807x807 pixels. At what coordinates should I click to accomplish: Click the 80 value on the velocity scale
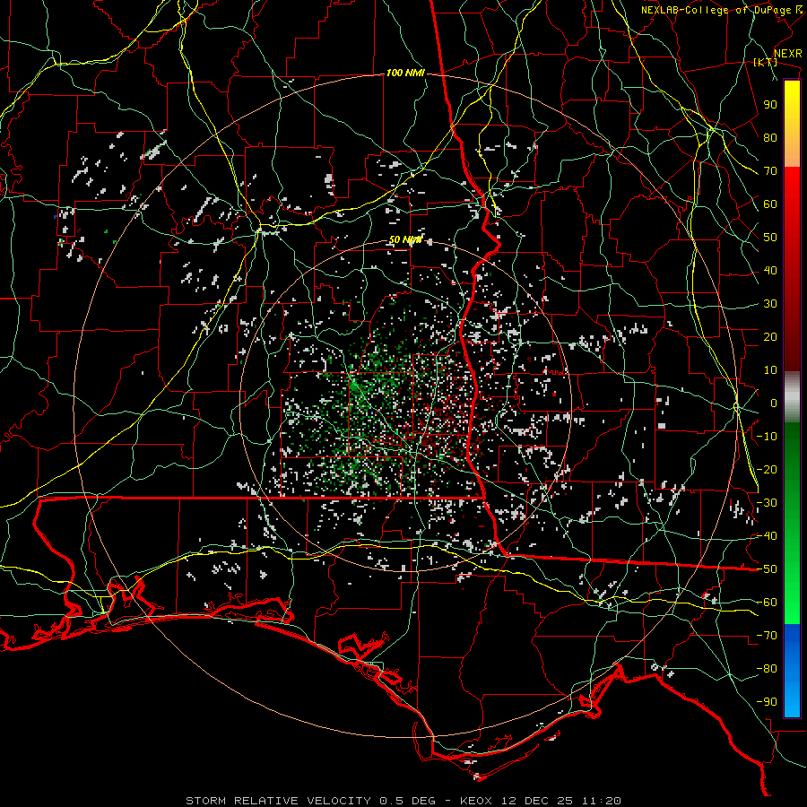(x=770, y=137)
